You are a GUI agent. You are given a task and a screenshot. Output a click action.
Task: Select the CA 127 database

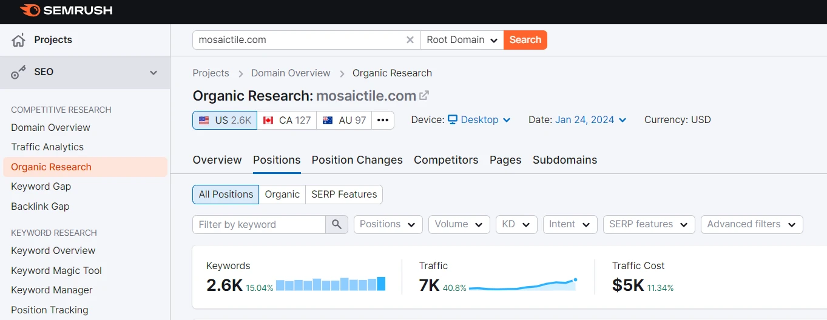287,120
